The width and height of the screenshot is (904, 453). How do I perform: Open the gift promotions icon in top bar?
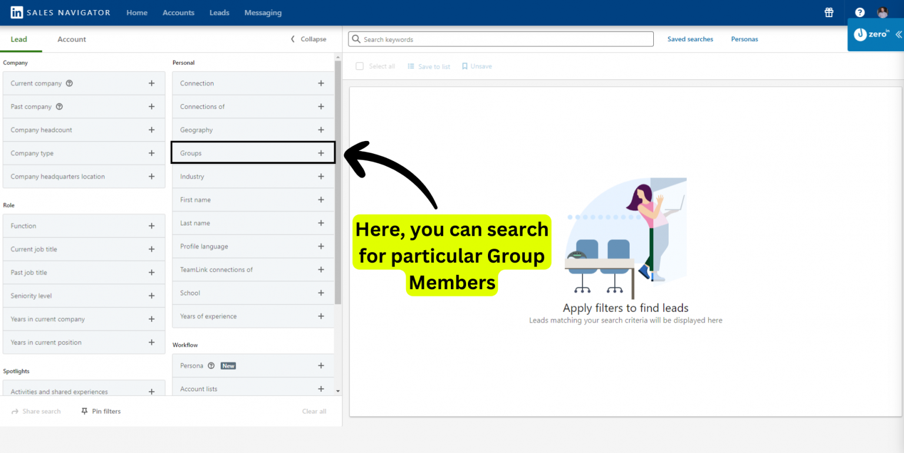pos(829,12)
